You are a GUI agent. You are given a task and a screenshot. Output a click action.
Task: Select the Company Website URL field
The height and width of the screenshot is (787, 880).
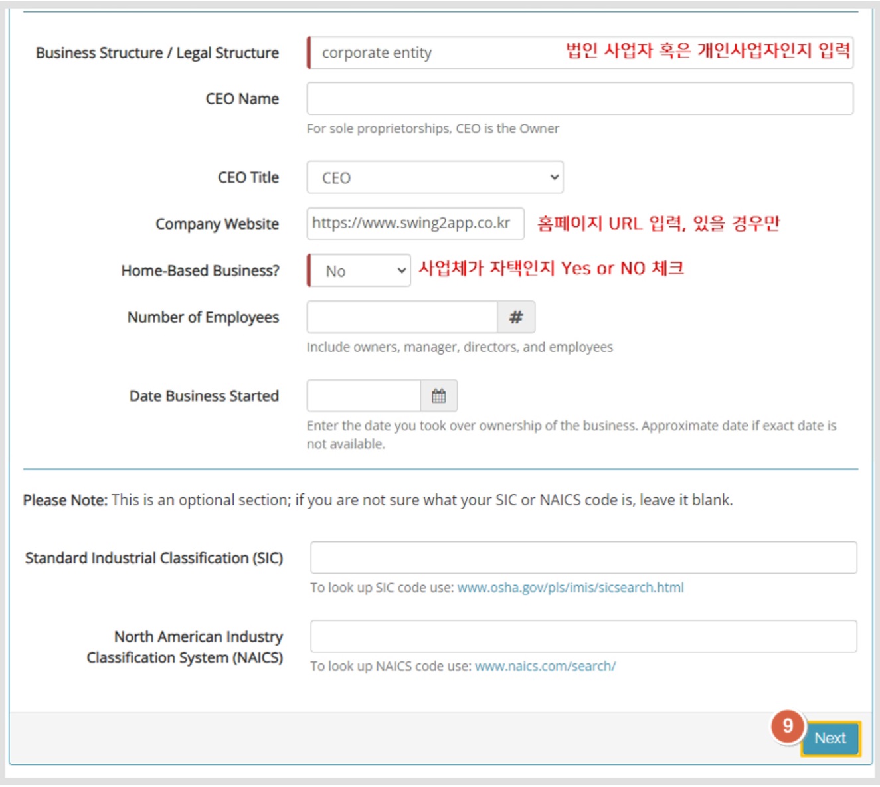coord(415,224)
